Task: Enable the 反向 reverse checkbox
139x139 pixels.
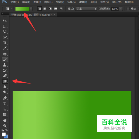Action: (x=128, y=9)
